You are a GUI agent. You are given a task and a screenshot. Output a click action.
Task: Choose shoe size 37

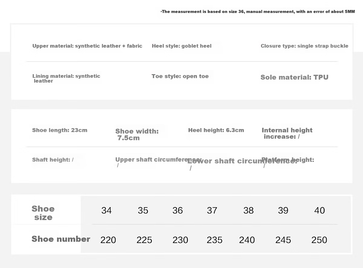pyautogui.click(x=212, y=210)
